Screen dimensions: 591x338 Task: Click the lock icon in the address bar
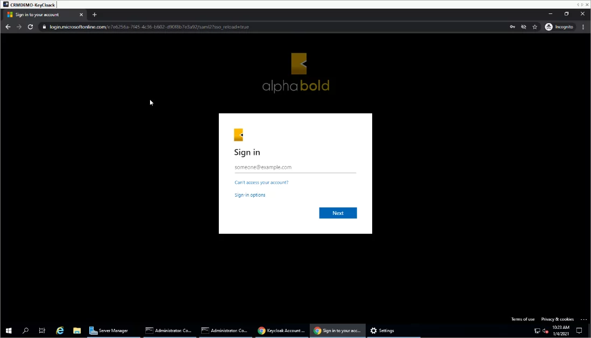click(x=44, y=27)
